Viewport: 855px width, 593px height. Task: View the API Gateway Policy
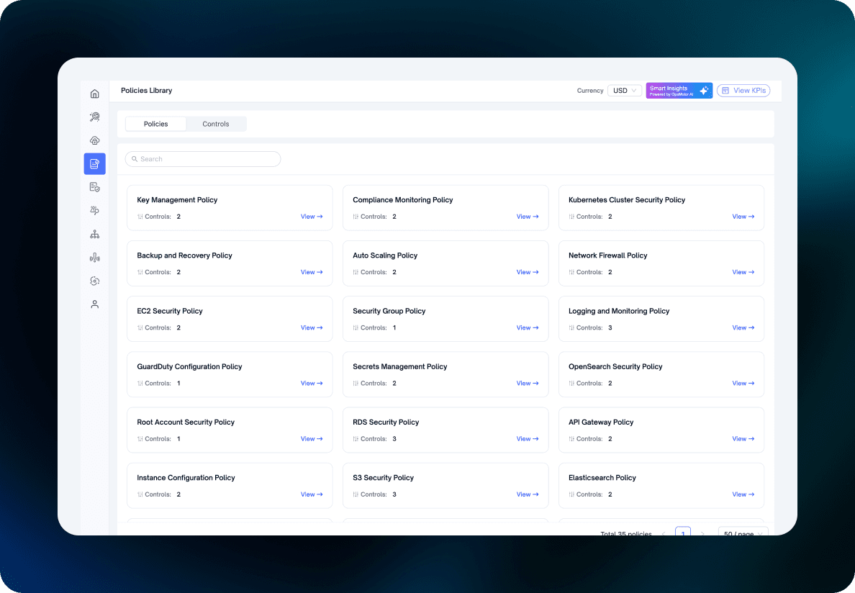pos(743,439)
